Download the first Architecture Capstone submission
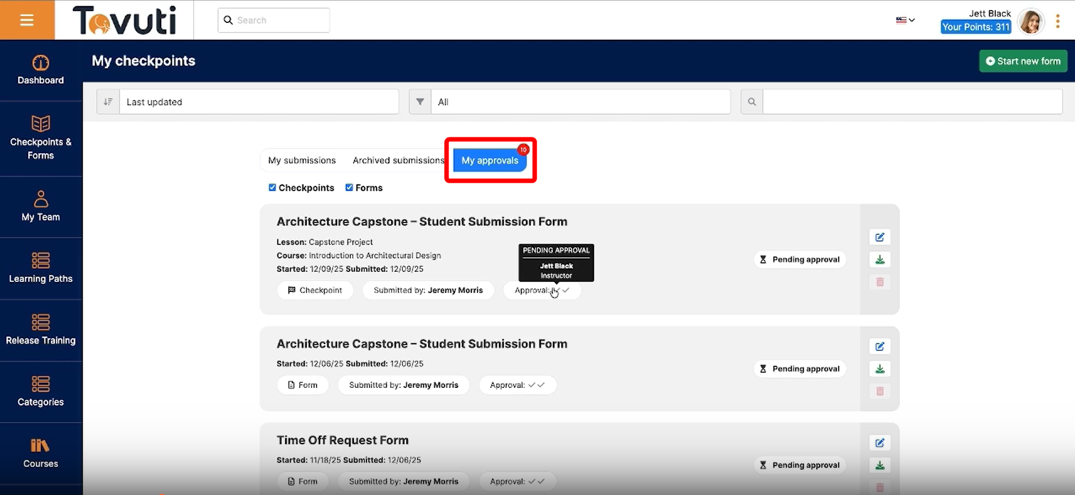 click(x=880, y=260)
